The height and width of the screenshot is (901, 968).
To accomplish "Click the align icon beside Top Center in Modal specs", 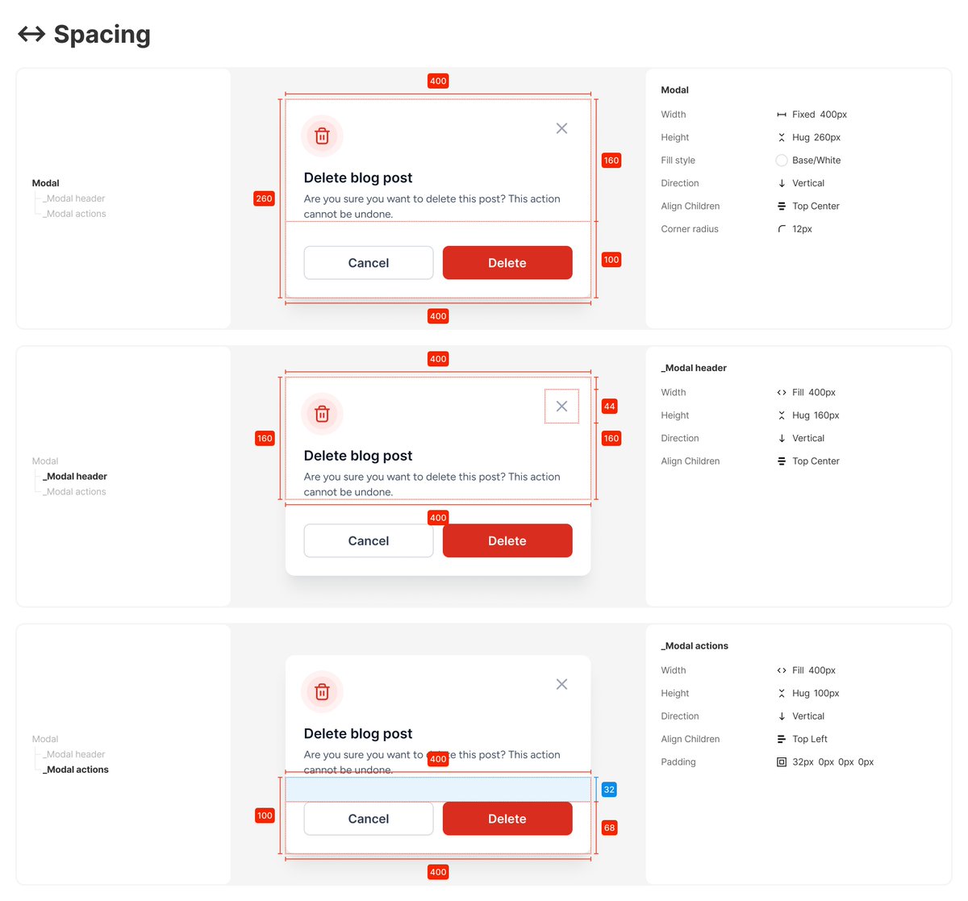I will click(782, 206).
